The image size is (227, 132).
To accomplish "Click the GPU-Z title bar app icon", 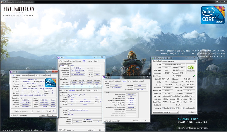I will coord(152,58).
